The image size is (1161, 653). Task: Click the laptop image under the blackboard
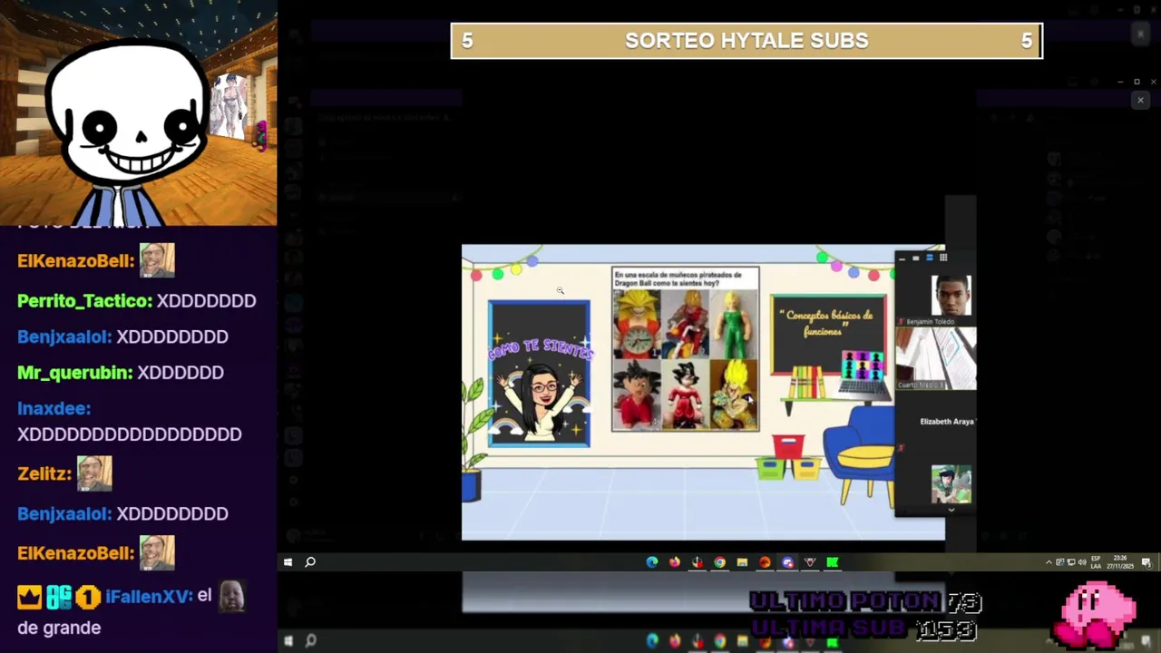(862, 375)
